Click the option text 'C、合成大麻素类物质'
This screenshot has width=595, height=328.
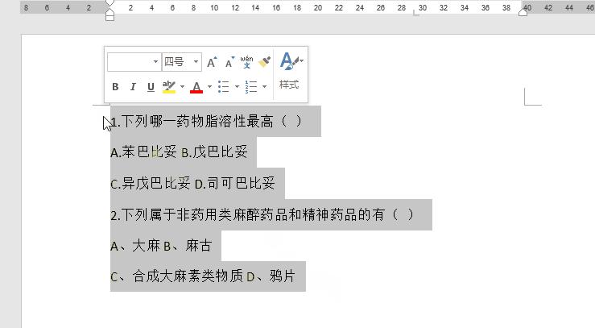click(x=176, y=276)
